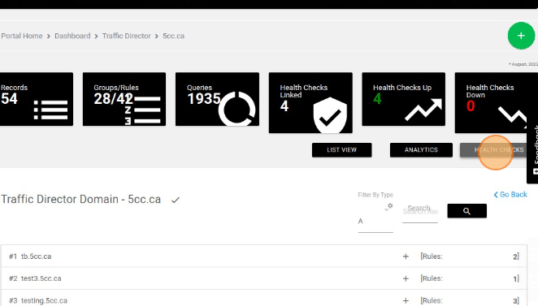538x306 pixels.
Task: Click the upward trend arrow icon
Action: coord(423,110)
